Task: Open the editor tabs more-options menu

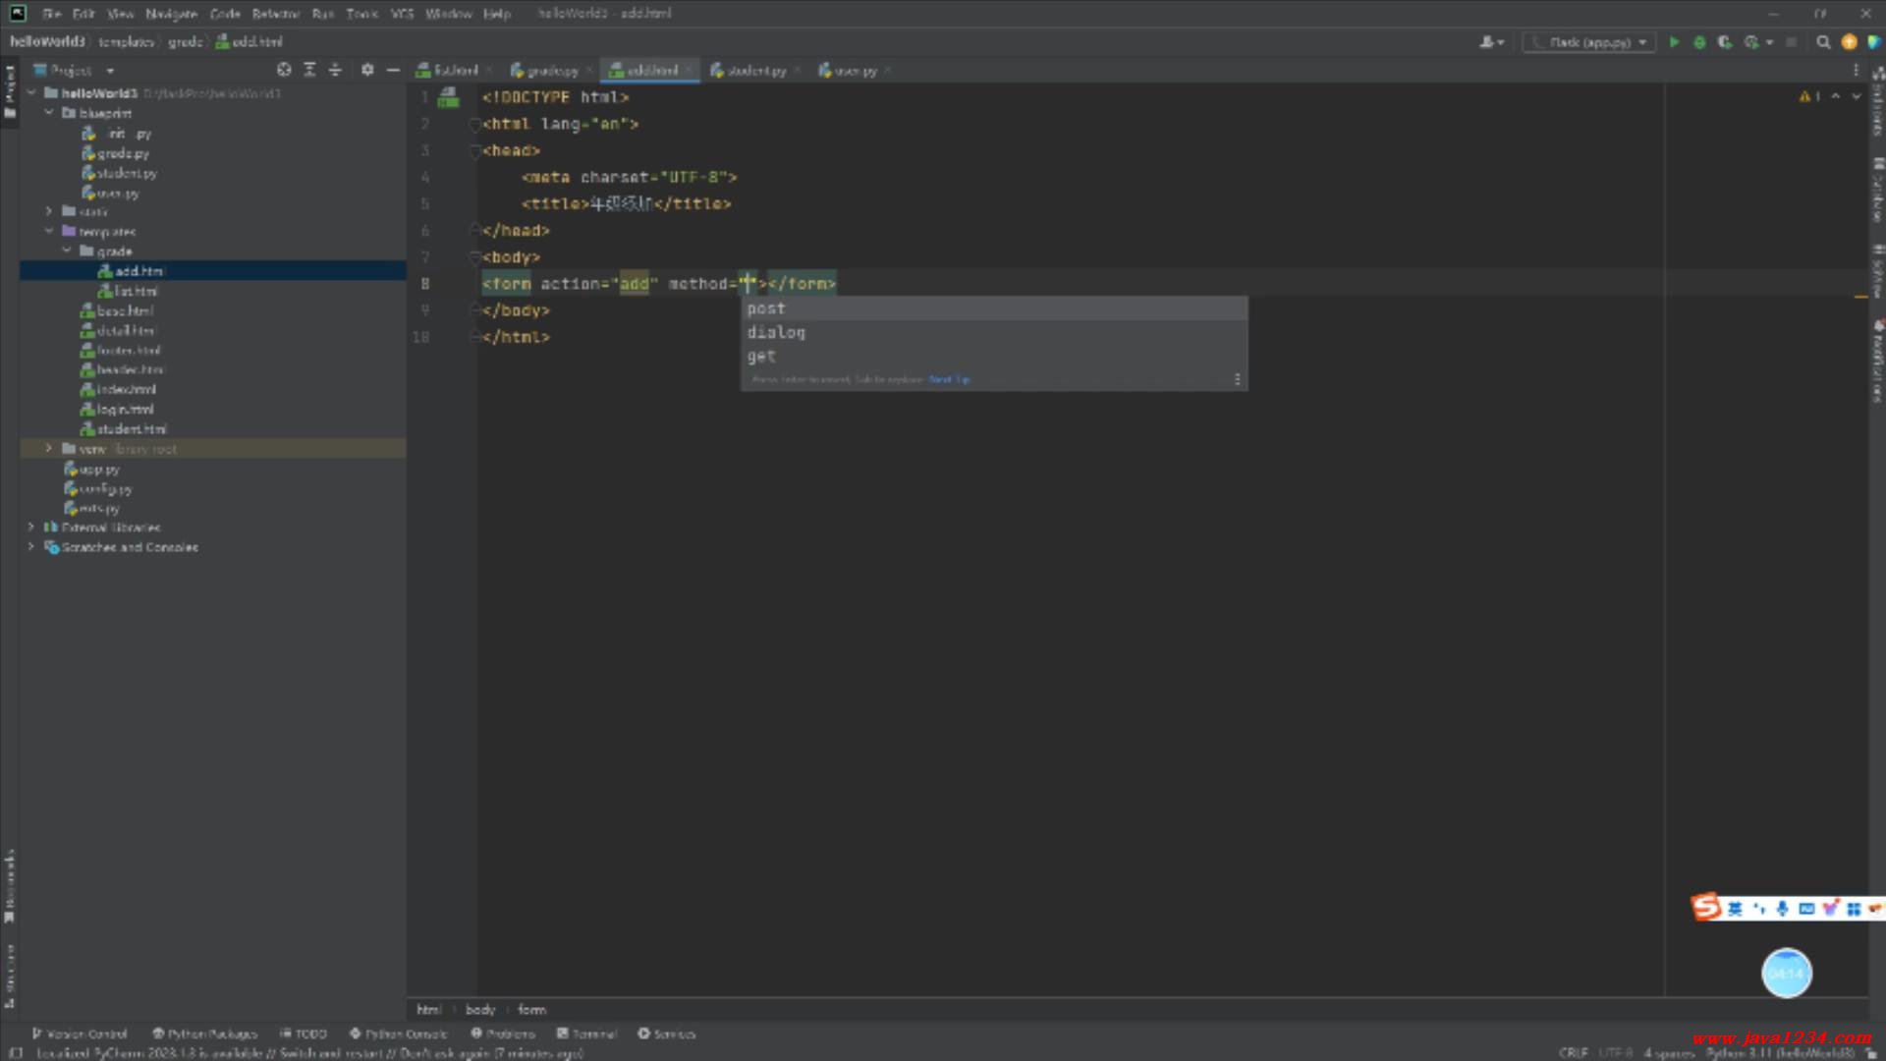Action: click(1856, 70)
